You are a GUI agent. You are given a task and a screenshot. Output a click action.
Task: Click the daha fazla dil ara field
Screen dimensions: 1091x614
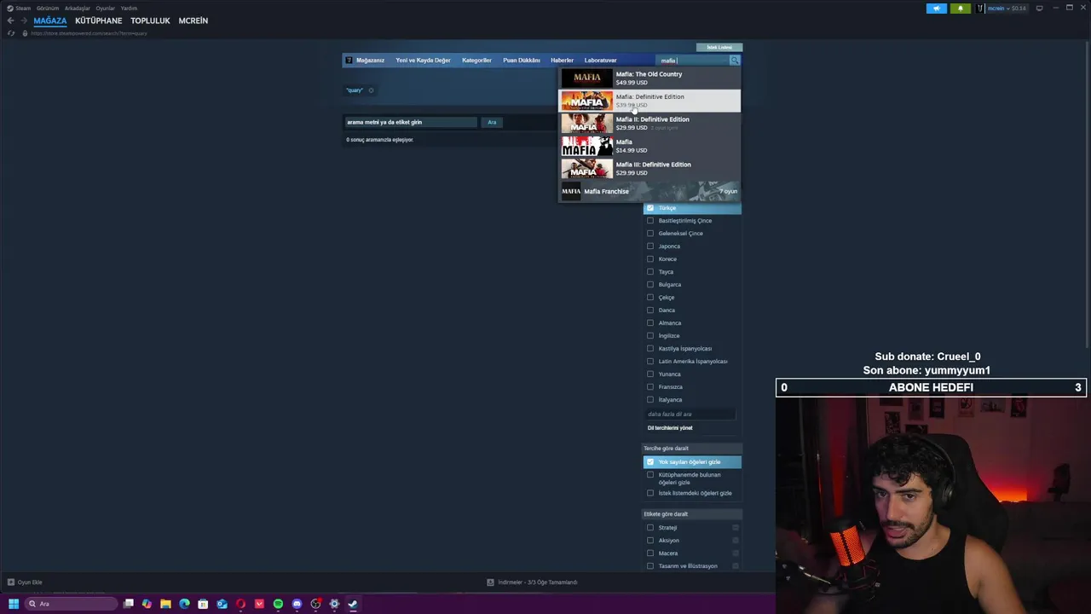(x=690, y=414)
